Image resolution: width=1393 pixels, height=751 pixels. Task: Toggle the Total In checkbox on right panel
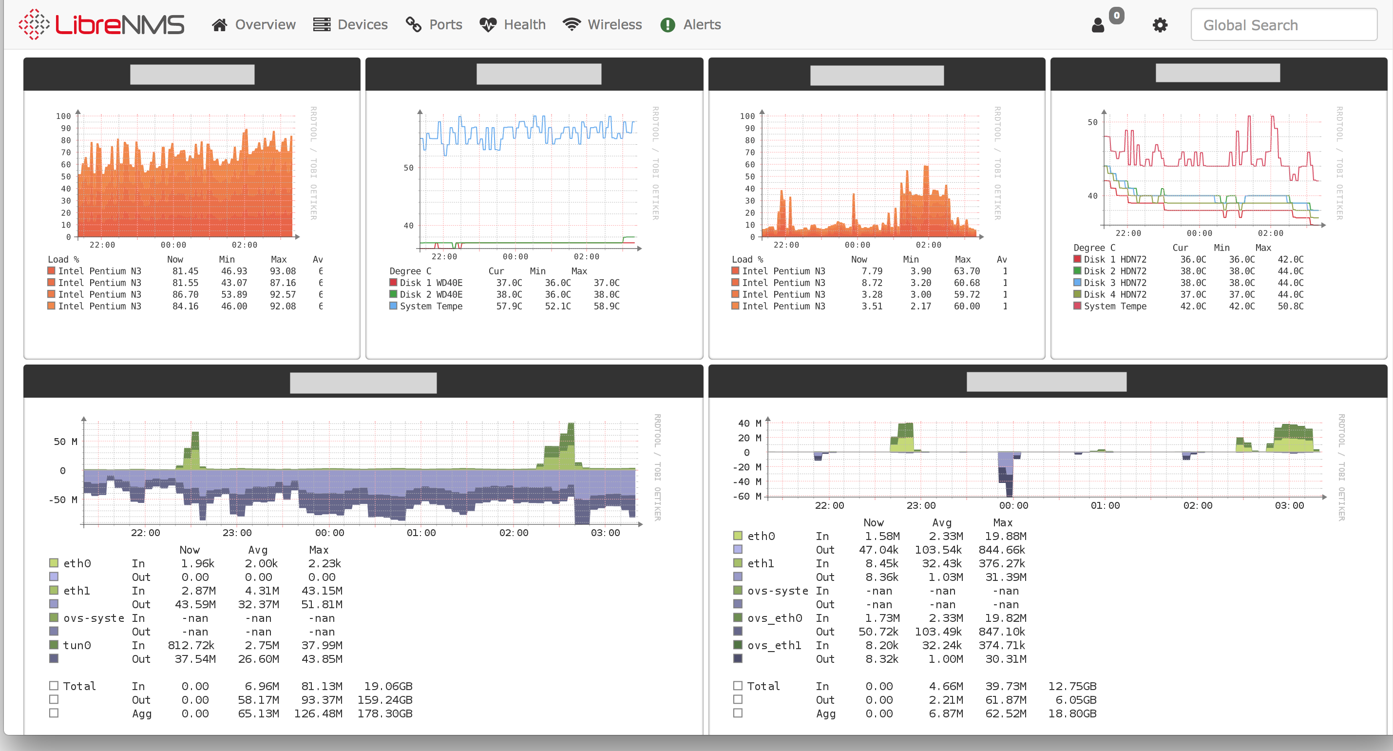point(738,686)
